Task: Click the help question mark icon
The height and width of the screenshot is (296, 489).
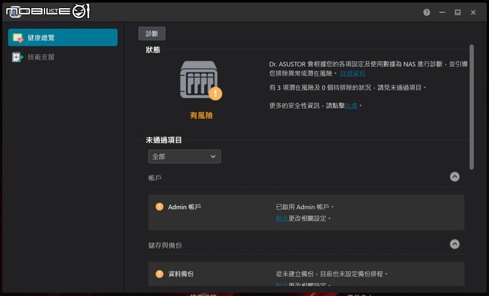Action: (427, 12)
